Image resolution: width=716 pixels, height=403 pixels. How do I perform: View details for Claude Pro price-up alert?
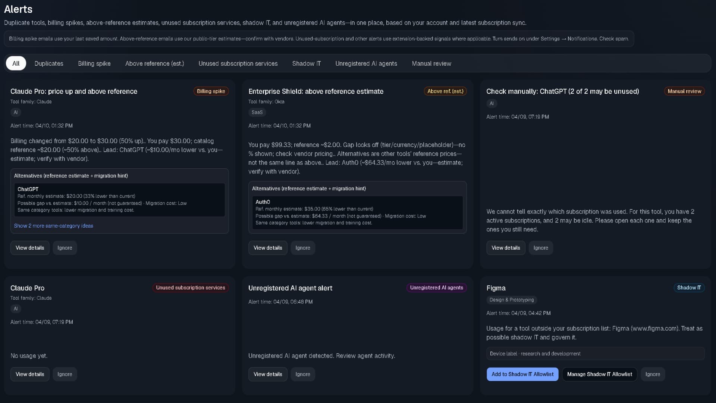pyautogui.click(x=30, y=248)
